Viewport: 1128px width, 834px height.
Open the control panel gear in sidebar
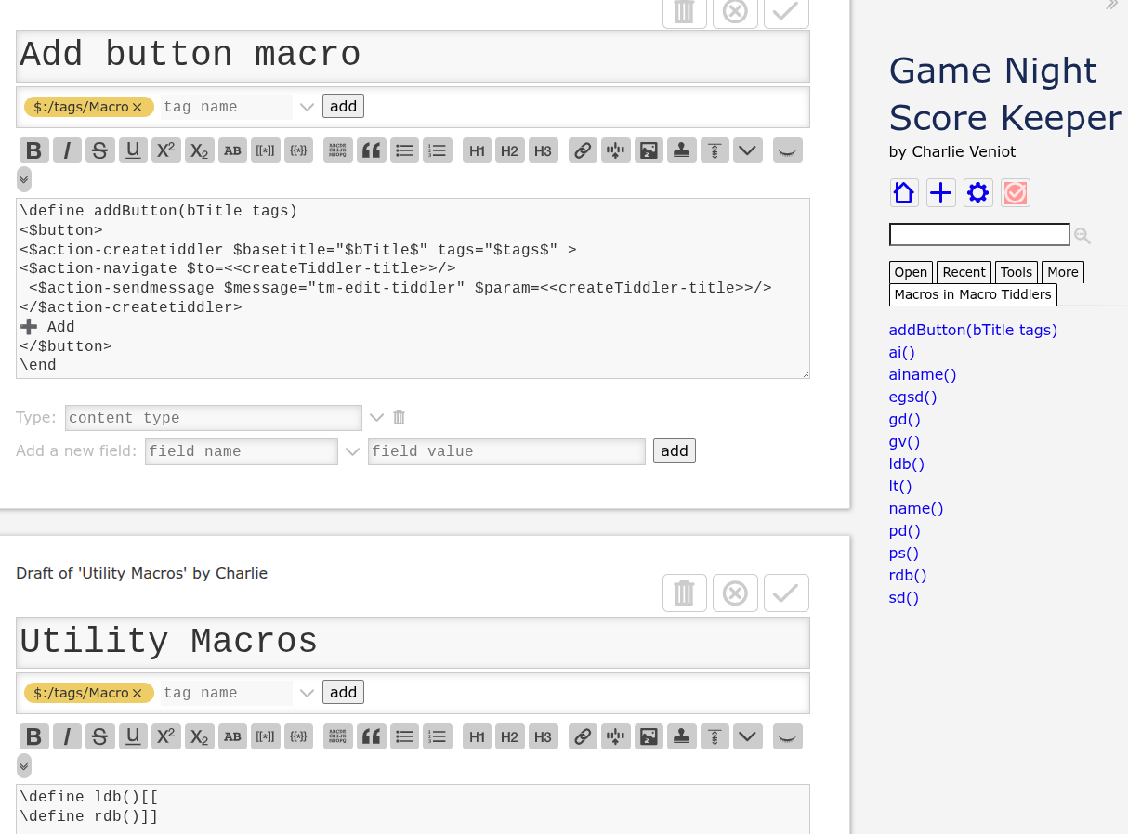point(977,193)
